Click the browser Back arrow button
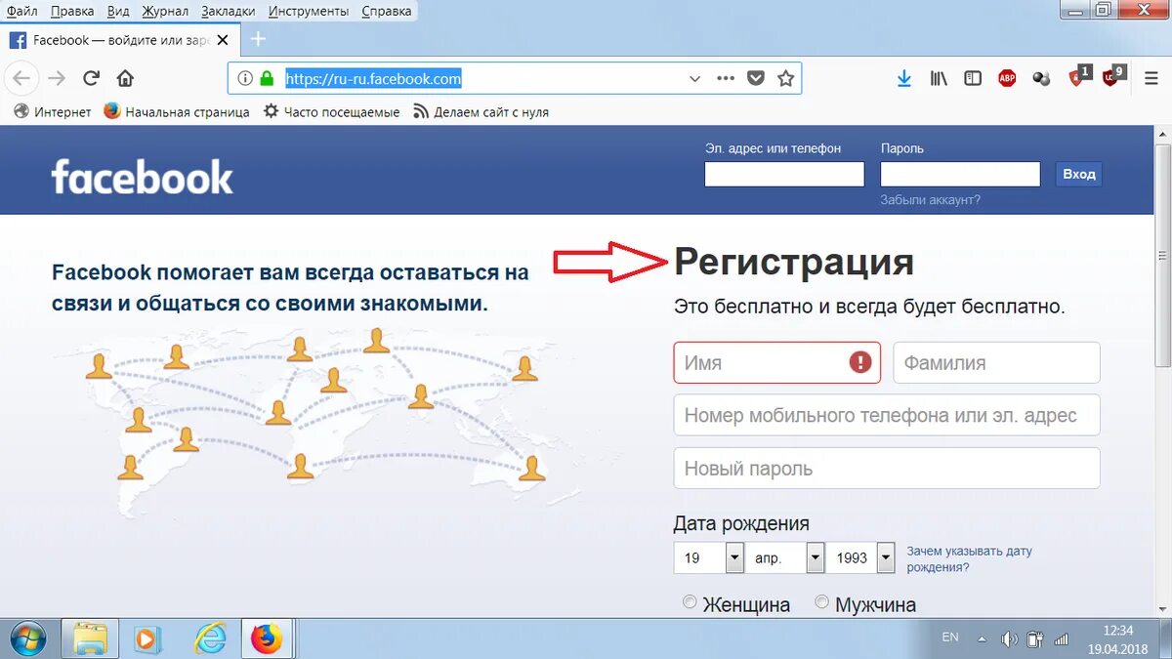 point(21,78)
